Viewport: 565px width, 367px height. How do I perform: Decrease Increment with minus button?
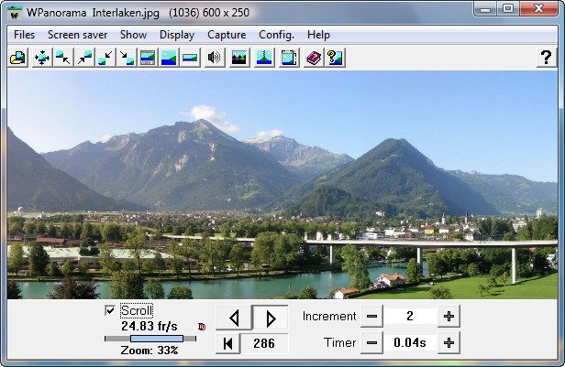[x=371, y=317]
